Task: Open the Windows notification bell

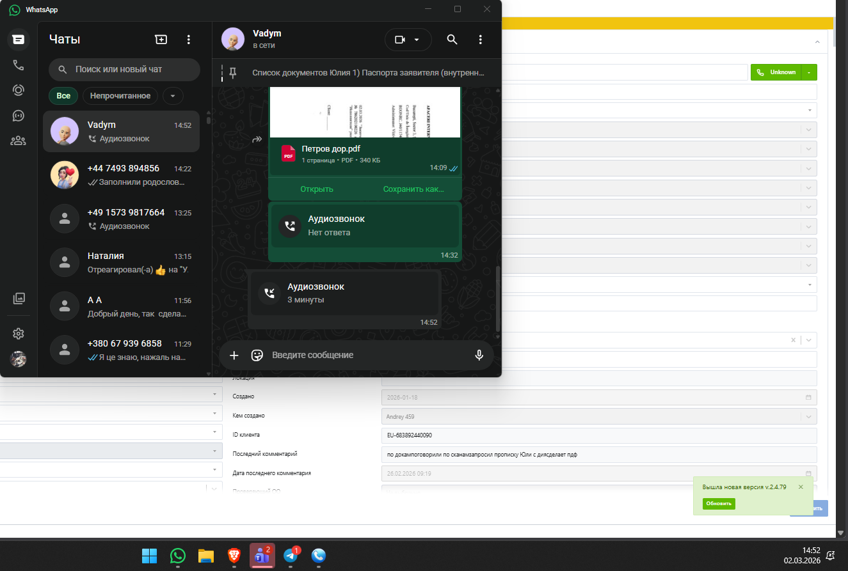Action: (x=831, y=556)
